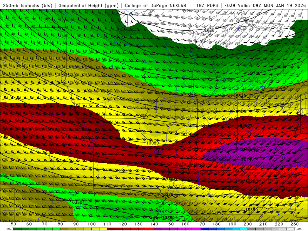This screenshot has width=308, height=231.
Task: Click the color bar label 230
Action: tap(295, 224)
